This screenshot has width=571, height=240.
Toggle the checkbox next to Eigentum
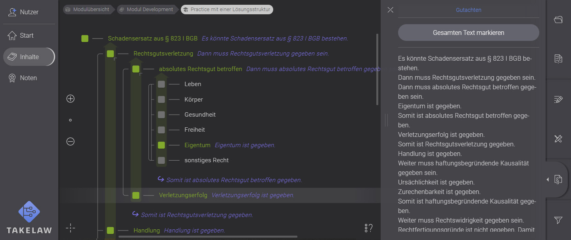(161, 145)
